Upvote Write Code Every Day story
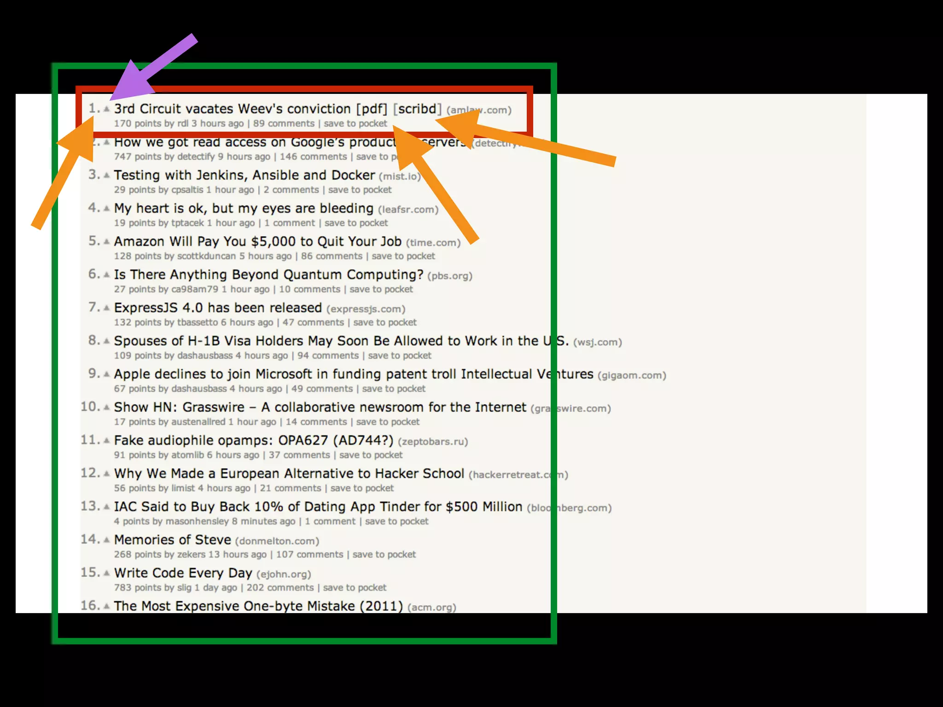The width and height of the screenshot is (943, 707). (x=107, y=573)
